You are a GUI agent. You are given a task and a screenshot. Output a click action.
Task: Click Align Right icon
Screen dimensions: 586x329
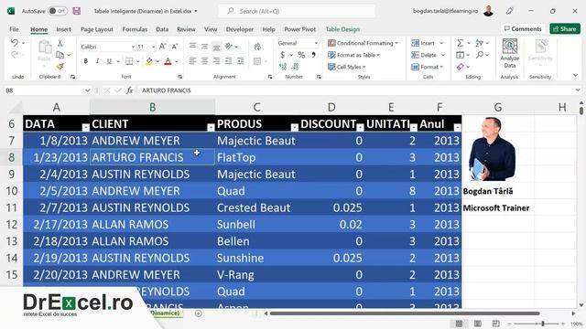(217, 61)
